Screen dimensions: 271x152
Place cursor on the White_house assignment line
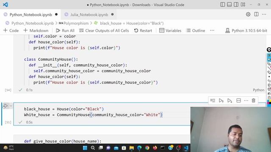(x=93, y=115)
